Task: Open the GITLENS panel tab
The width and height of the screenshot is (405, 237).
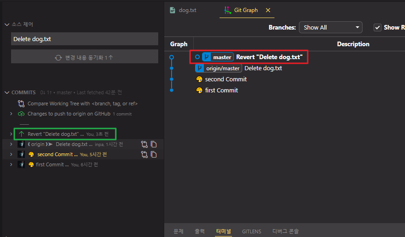Action: pyautogui.click(x=251, y=231)
